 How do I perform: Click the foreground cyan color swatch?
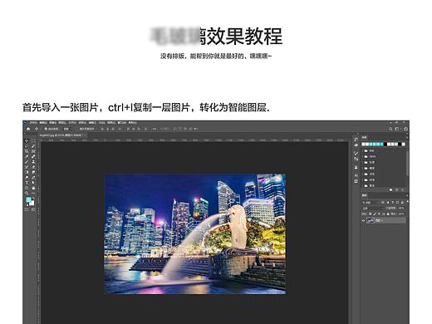28,199
